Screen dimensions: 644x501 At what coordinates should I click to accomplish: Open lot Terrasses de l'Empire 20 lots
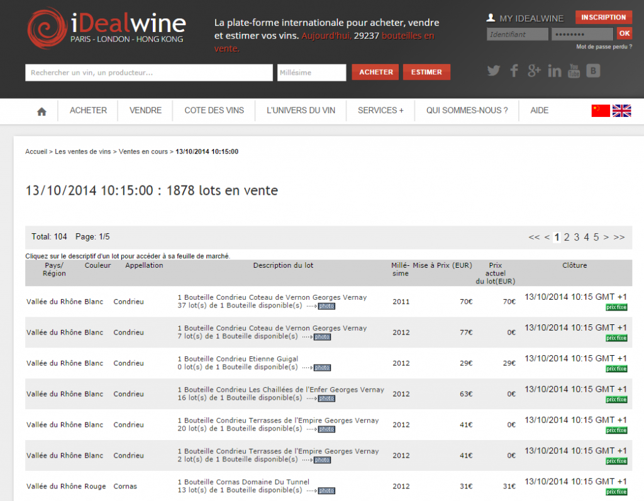[x=278, y=424]
